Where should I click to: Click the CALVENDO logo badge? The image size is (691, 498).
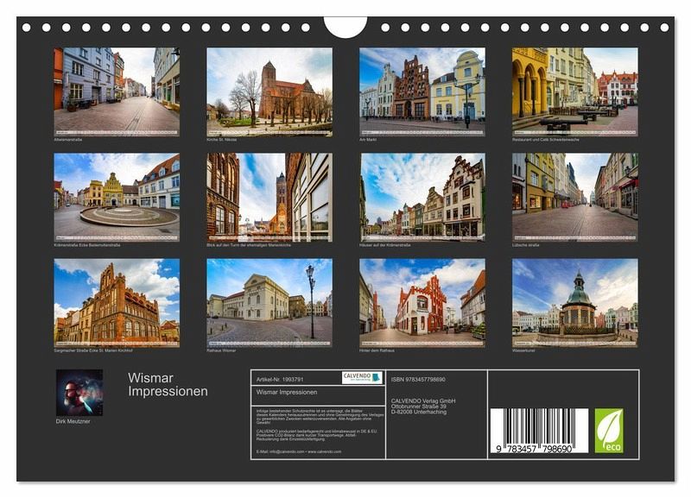[x=362, y=378]
